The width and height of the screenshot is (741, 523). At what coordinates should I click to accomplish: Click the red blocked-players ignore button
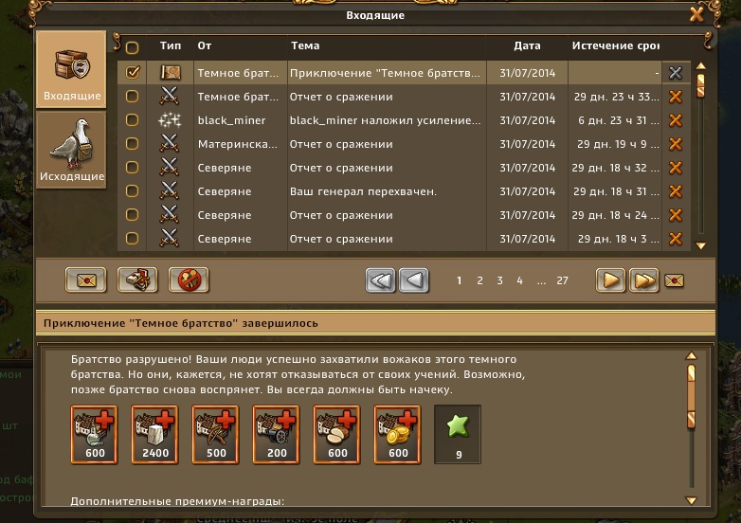(189, 280)
